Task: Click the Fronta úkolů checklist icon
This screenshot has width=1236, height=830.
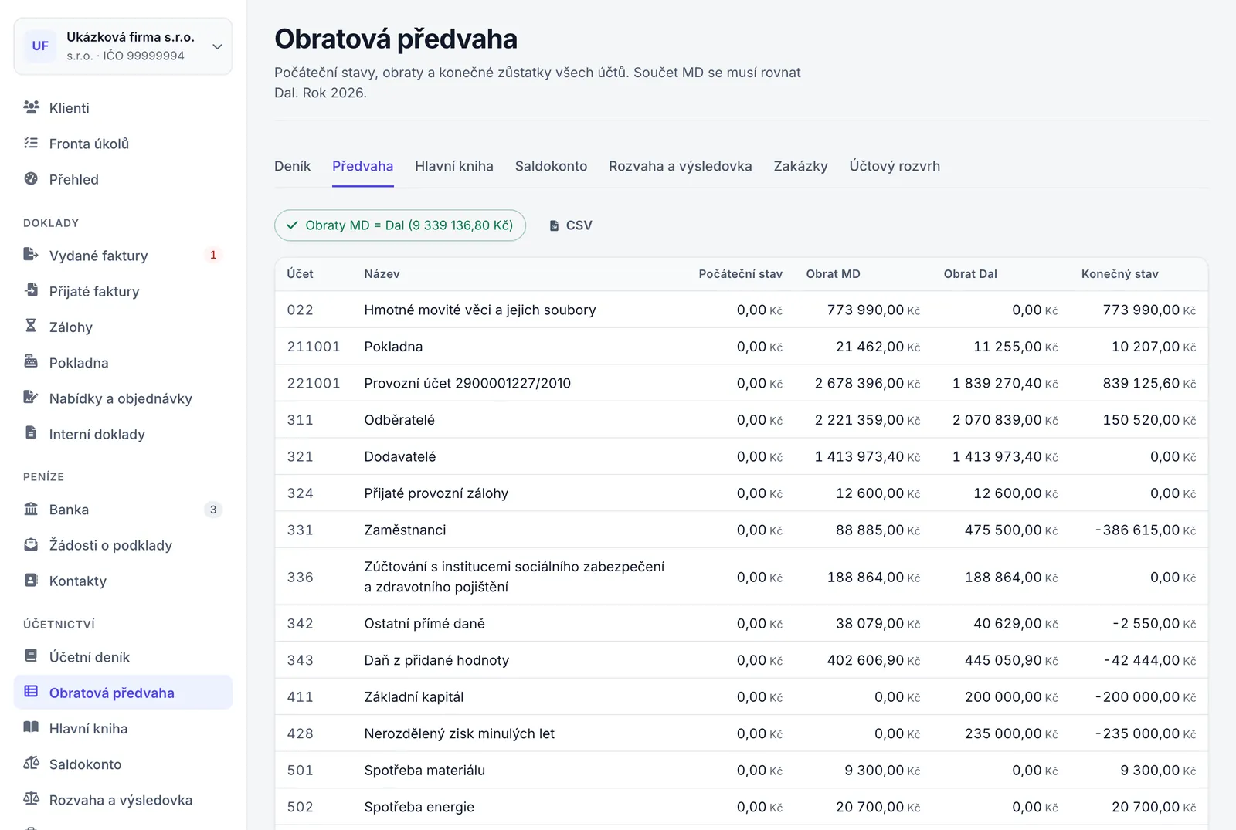Action: 31,143
